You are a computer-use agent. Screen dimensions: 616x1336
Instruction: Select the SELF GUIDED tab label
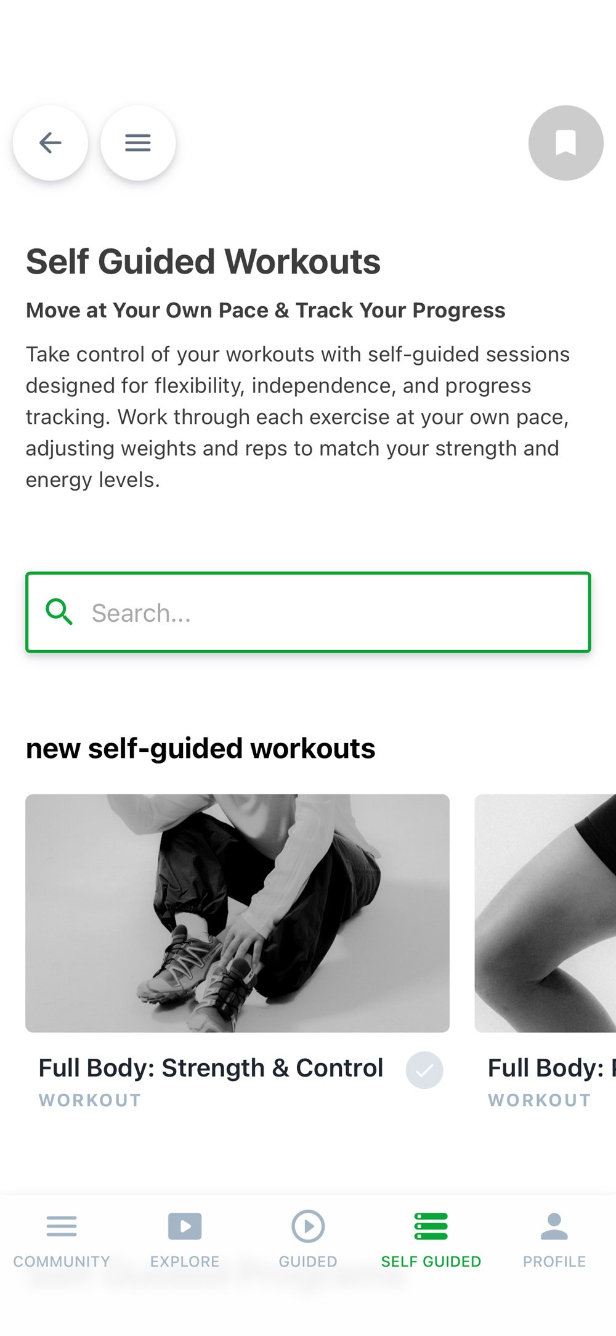(x=431, y=1261)
